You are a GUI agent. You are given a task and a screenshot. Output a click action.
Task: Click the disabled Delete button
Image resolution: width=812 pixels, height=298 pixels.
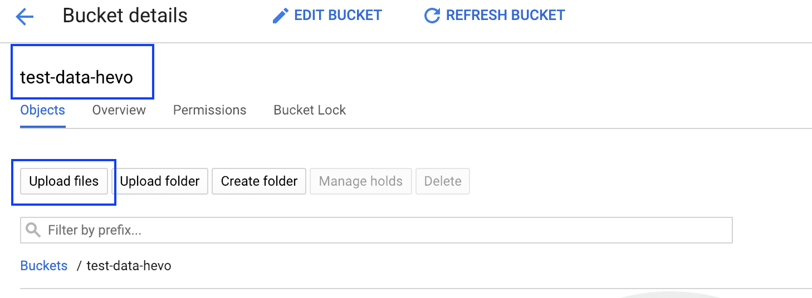click(x=443, y=181)
